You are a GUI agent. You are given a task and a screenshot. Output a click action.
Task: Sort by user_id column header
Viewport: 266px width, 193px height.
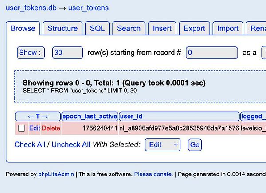179,117
